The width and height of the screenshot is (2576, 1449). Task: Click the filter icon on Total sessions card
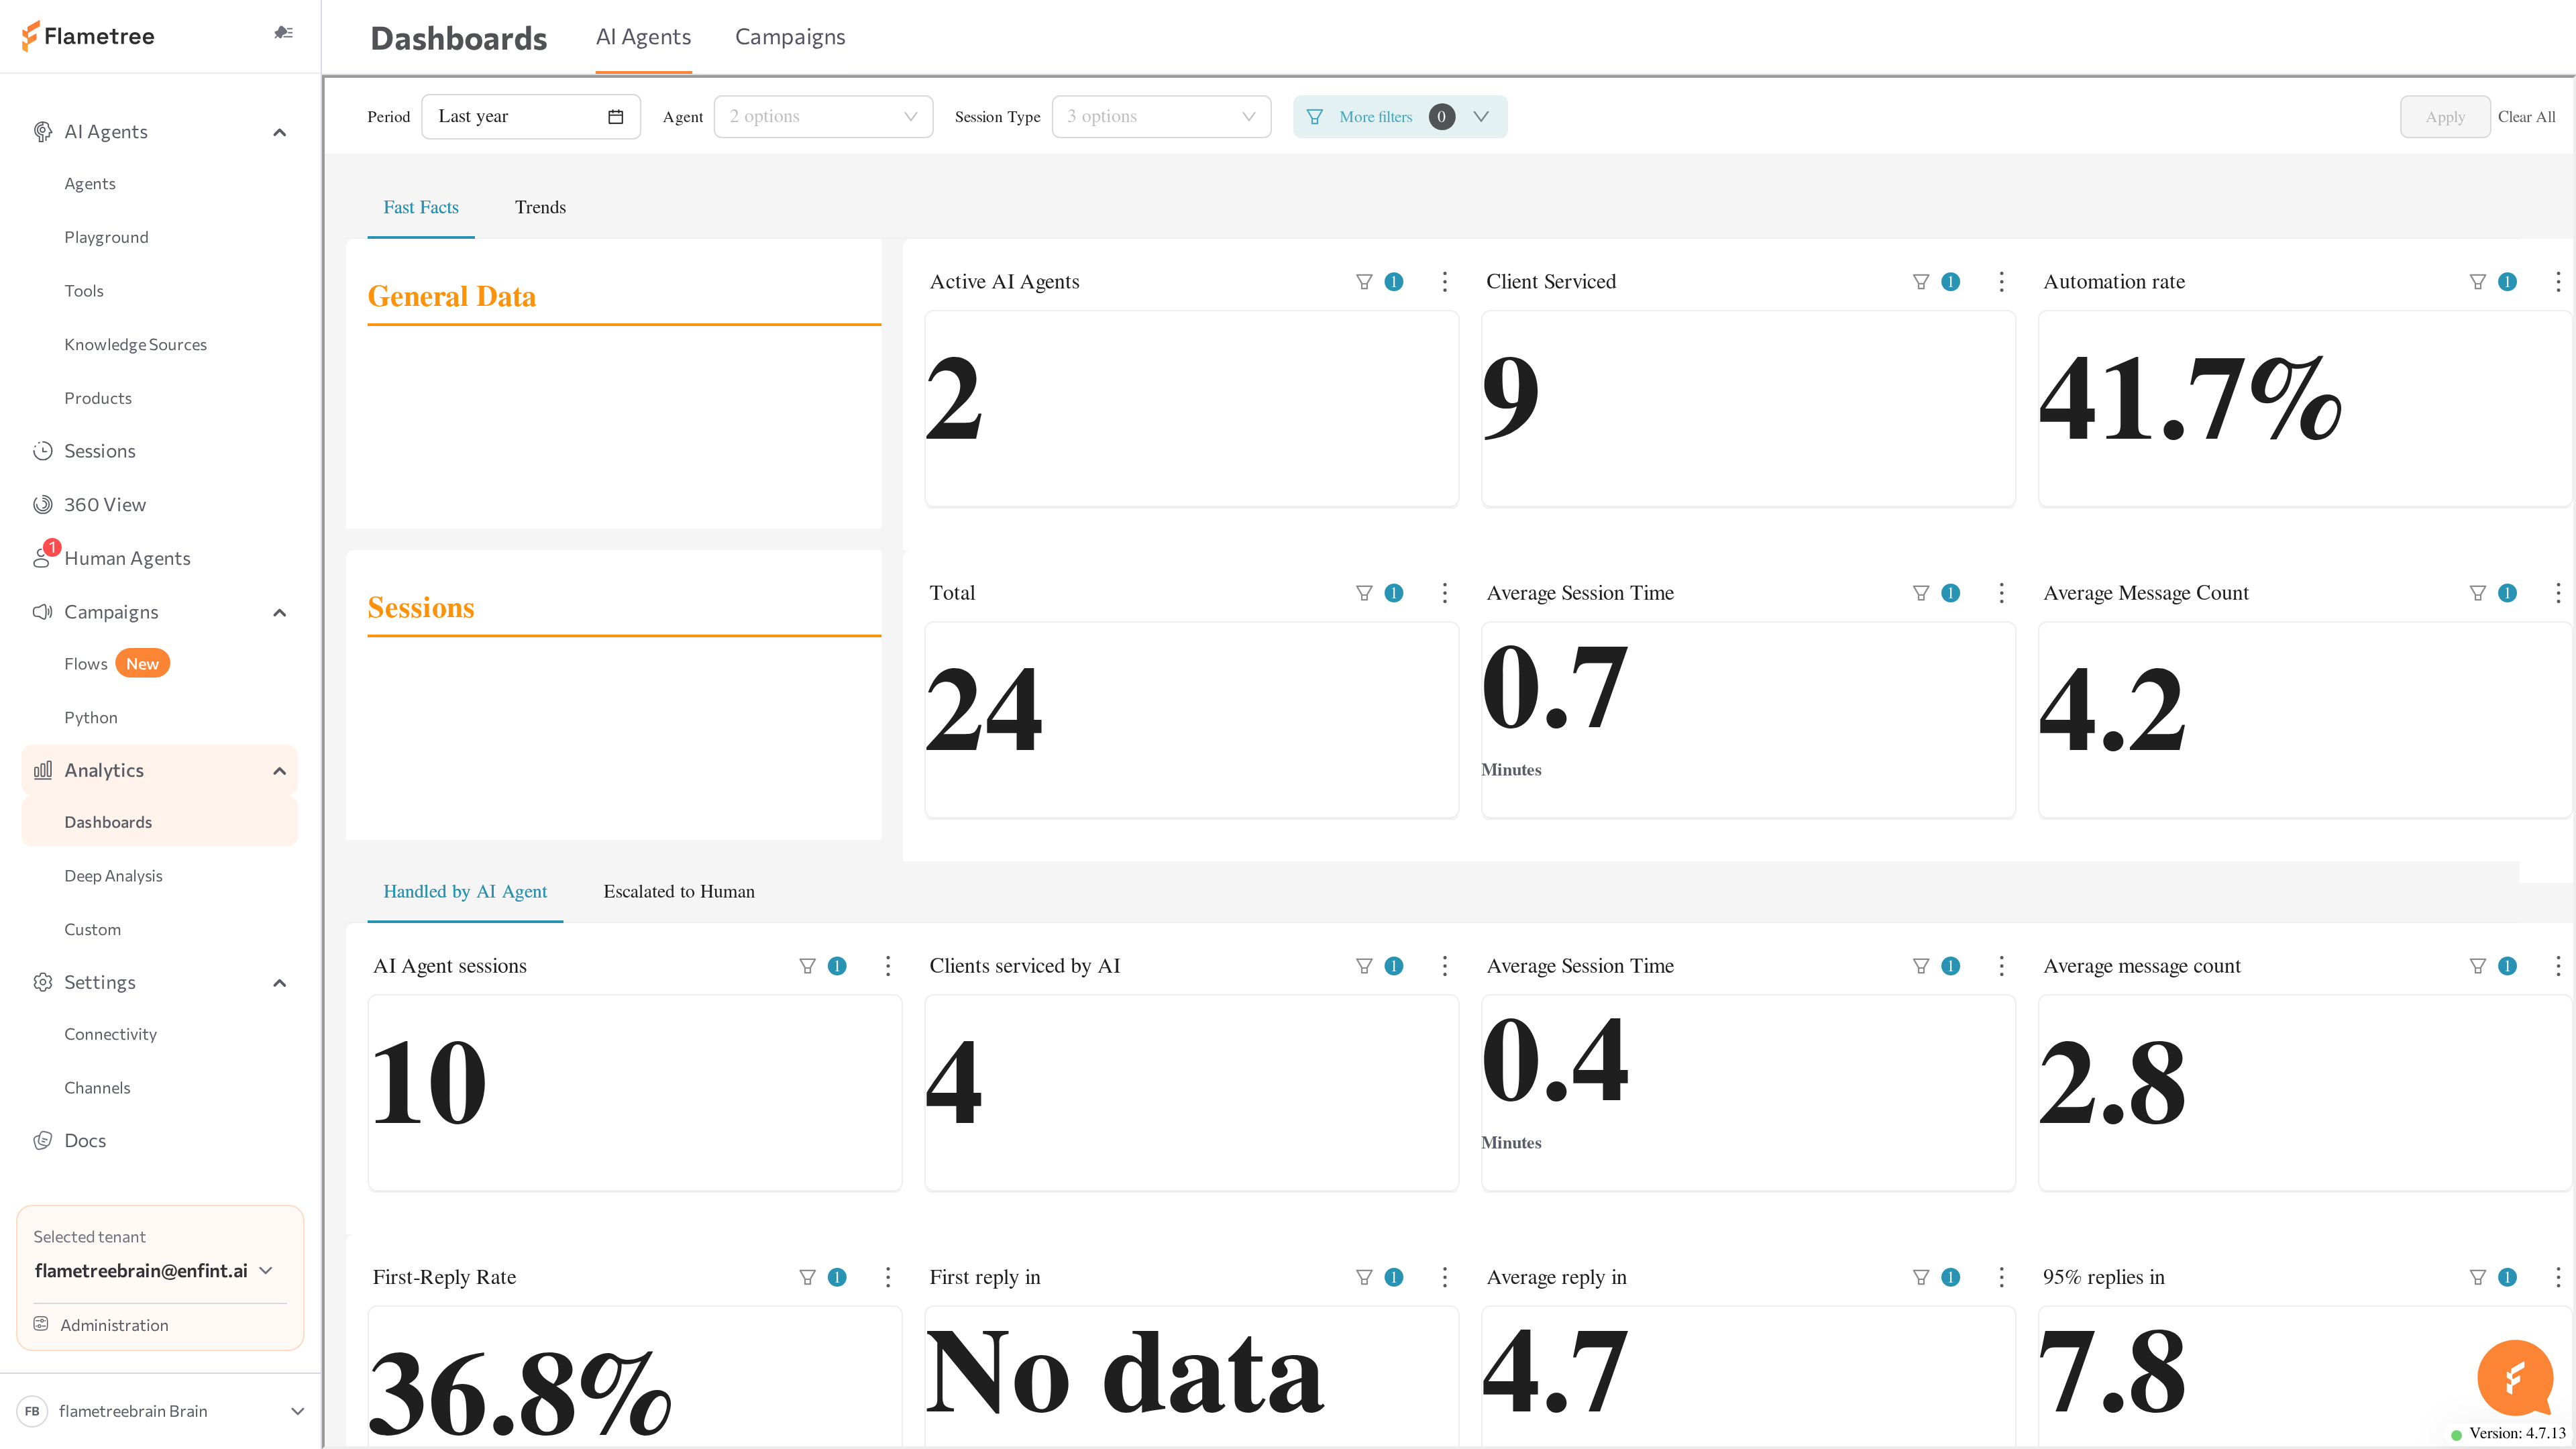coord(1364,593)
